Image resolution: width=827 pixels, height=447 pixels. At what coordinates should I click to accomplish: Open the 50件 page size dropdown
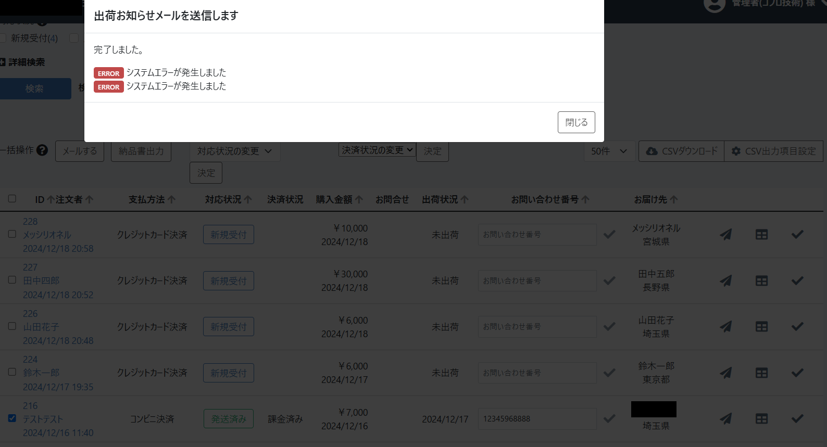(609, 151)
